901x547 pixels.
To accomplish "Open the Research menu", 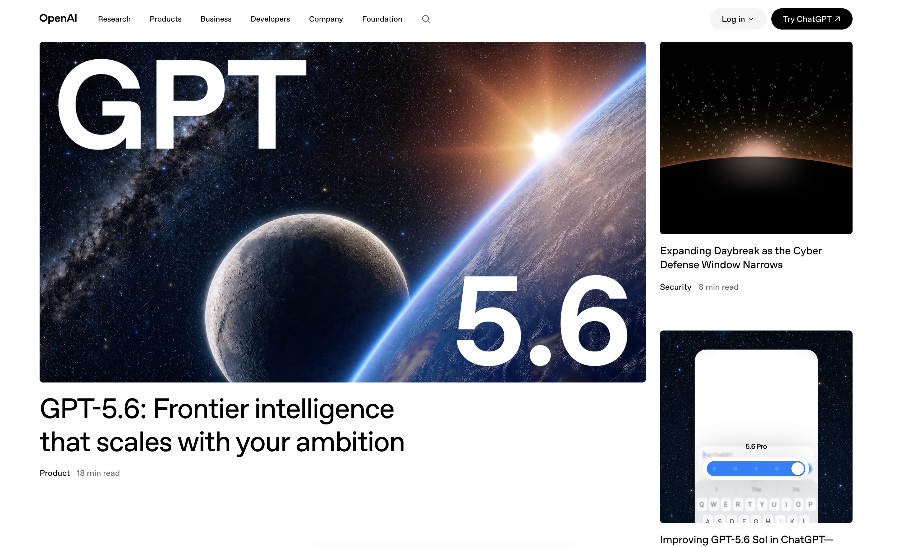I will pyautogui.click(x=114, y=19).
